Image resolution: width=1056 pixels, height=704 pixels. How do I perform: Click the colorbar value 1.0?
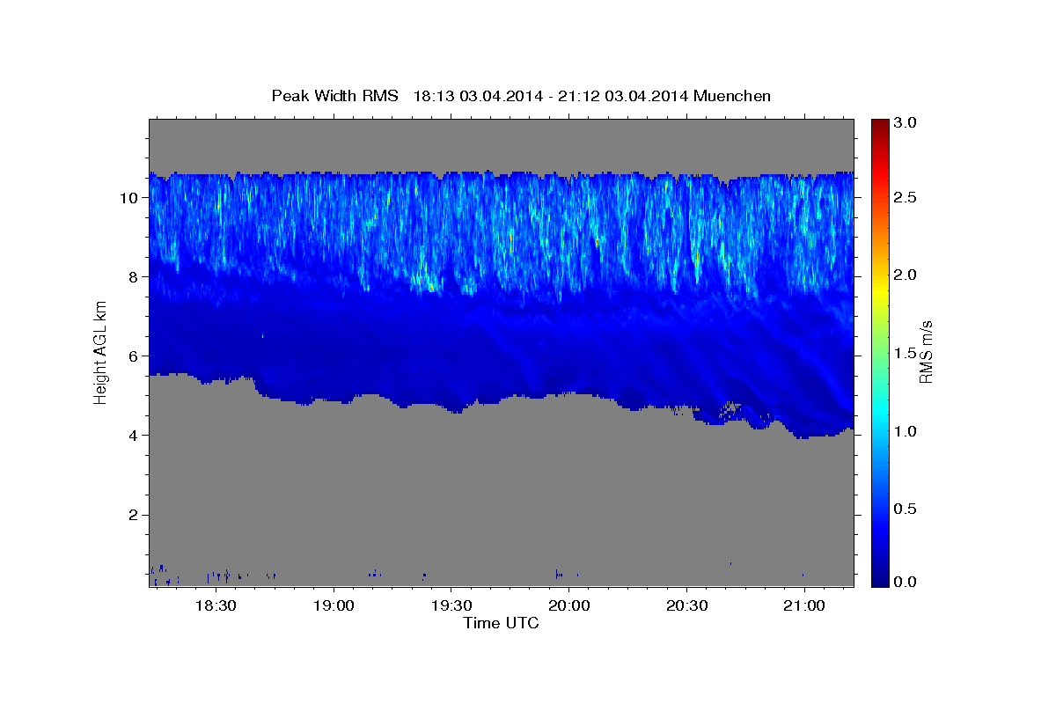(905, 431)
